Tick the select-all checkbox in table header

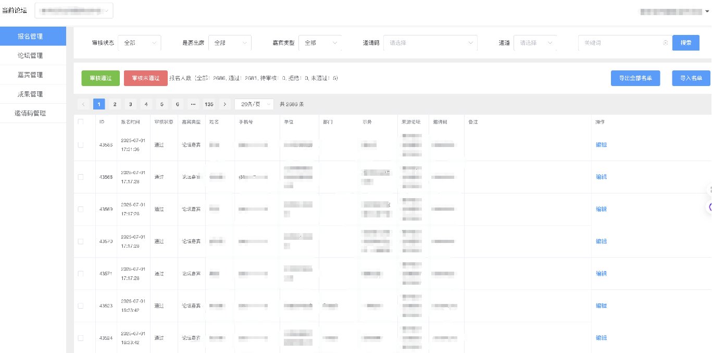(80, 121)
